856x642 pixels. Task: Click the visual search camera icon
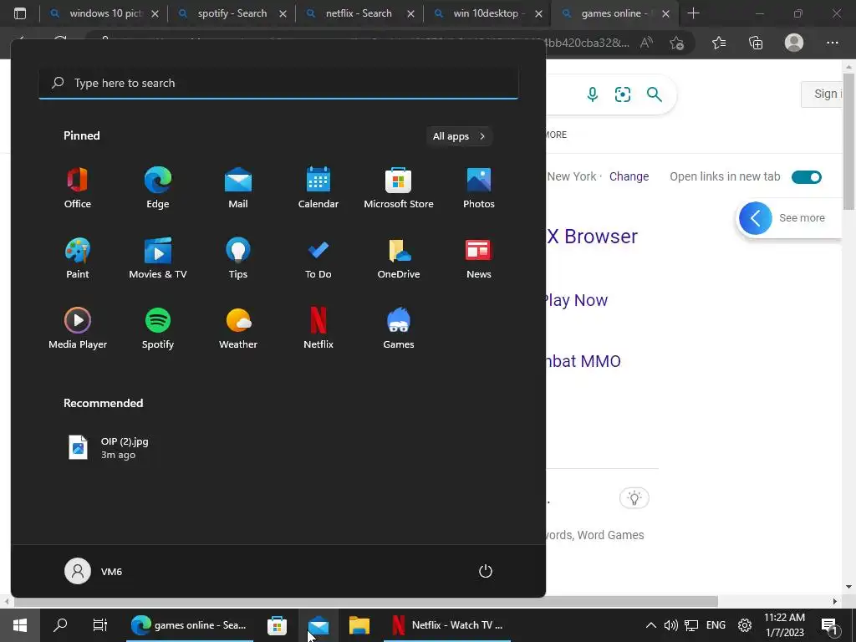[x=622, y=94]
